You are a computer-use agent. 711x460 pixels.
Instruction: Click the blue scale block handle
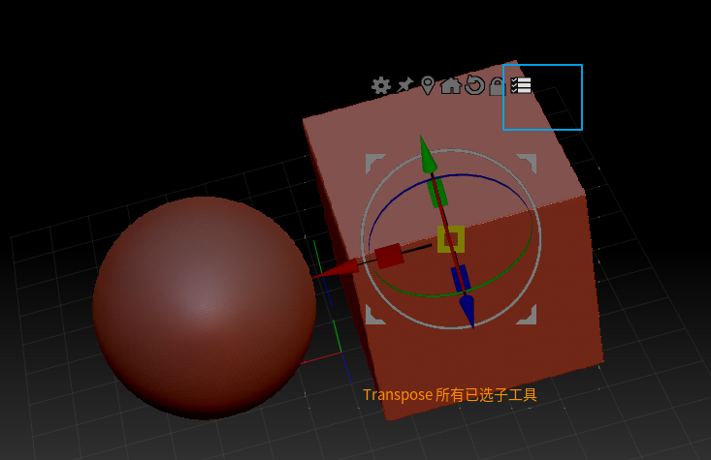click(461, 278)
